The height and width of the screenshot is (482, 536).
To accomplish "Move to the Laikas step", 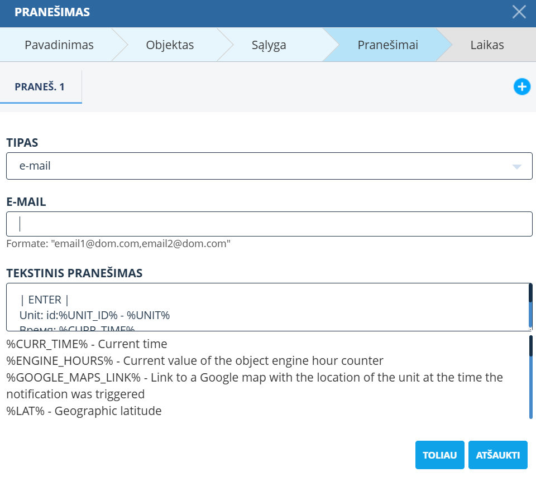I will pos(487,45).
